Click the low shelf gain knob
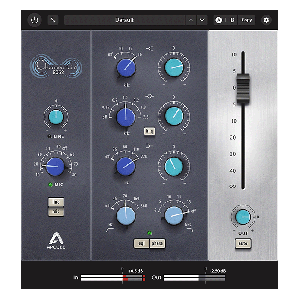 click(174, 167)
